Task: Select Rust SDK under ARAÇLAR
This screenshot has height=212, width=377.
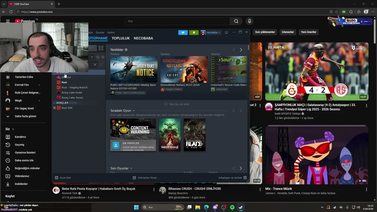Action: [x=67, y=108]
